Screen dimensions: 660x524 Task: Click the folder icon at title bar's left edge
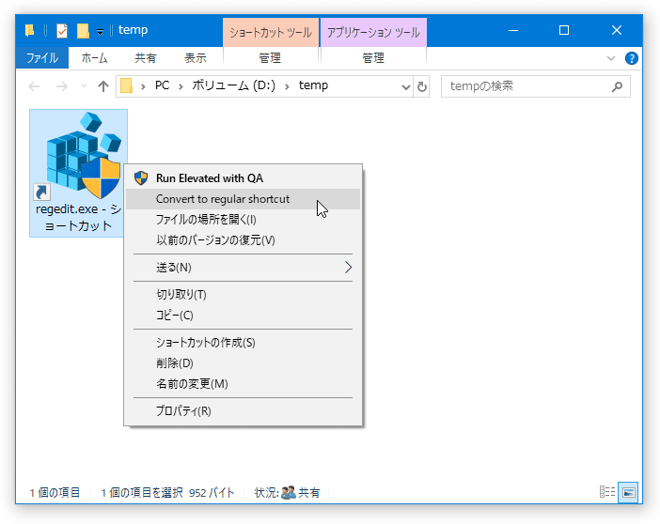[x=29, y=30]
